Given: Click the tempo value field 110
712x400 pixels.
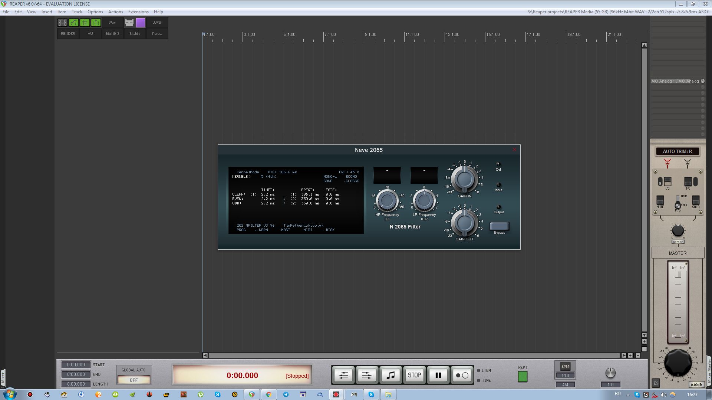Looking at the screenshot, I should pos(565,375).
